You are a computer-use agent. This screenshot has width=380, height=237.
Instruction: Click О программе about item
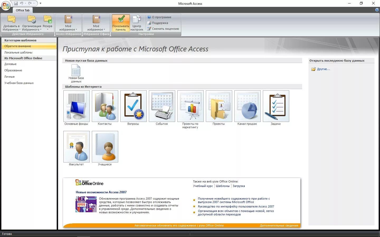[159, 17]
